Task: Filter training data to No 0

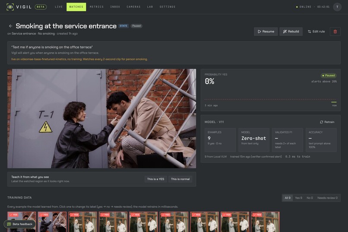Action: pos(310,198)
